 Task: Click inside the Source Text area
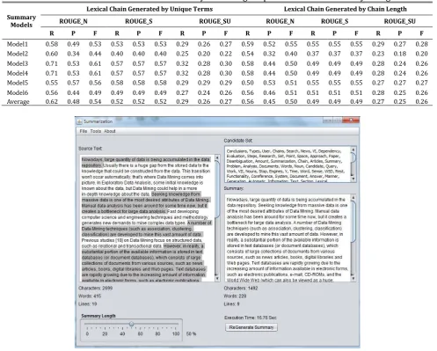(x=148, y=218)
